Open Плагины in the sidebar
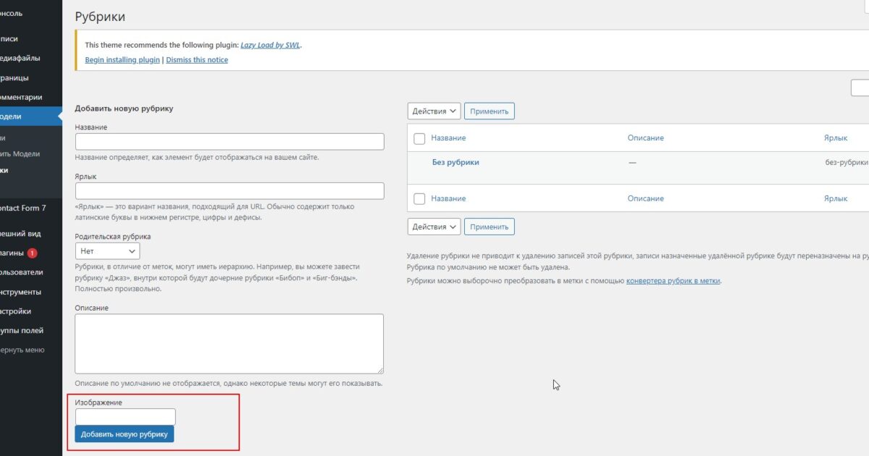The width and height of the screenshot is (869, 456). 12,253
